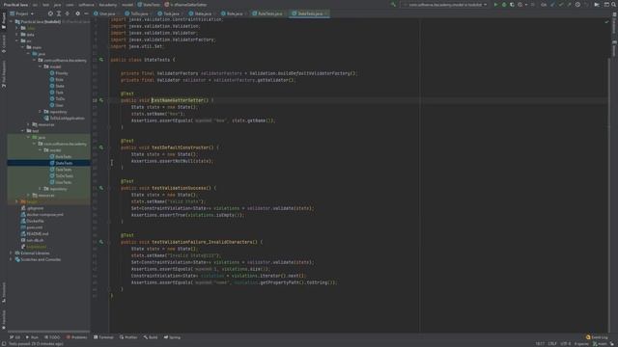Open the run configuration dropdown
618x347 pixels.
444,5
